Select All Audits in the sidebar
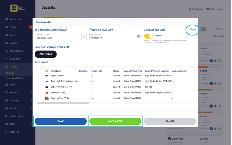 click(x=10, y=73)
